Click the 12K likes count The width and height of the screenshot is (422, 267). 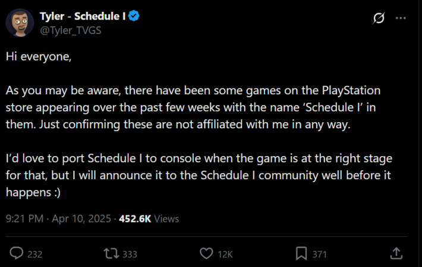pos(225,255)
